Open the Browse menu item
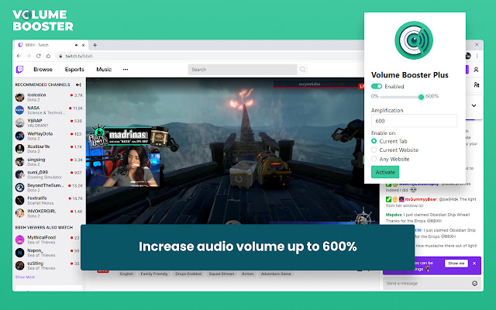The image size is (496, 310). 43,69
